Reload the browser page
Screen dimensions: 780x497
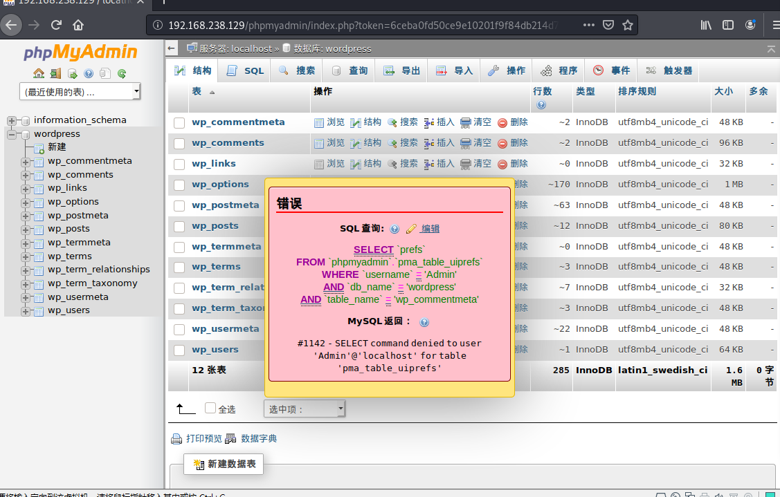(x=56, y=25)
